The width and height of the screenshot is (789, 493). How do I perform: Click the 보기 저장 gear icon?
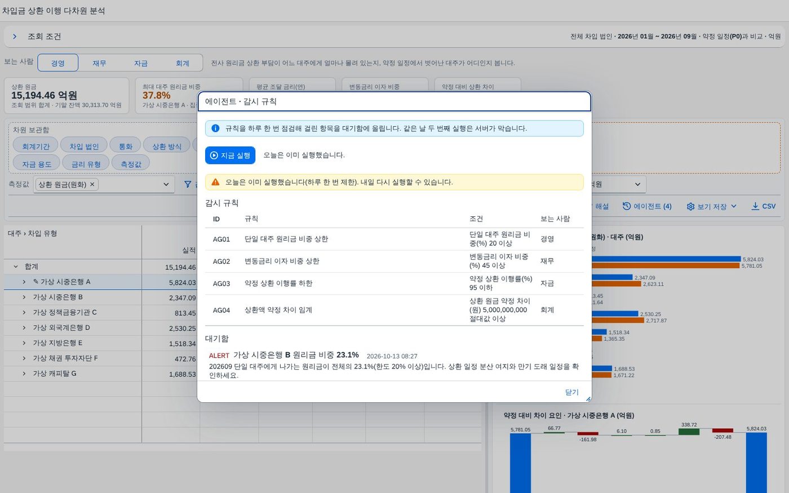690,207
